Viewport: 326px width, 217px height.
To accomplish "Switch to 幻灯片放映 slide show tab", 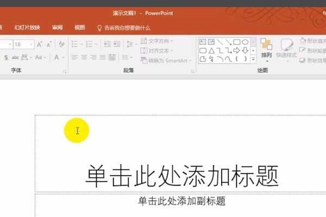I will pyautogui.click(x=27, y=28).
